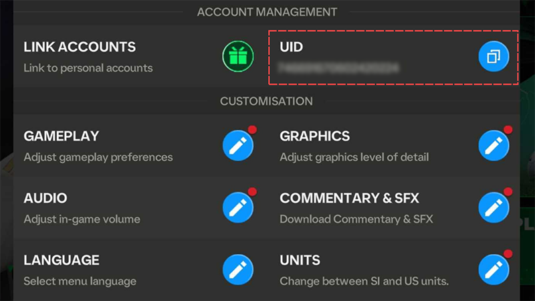Screen dimensions: 535x301
Task: Open Gameplay settings via its pencil icon
Action: pos(238,145)
